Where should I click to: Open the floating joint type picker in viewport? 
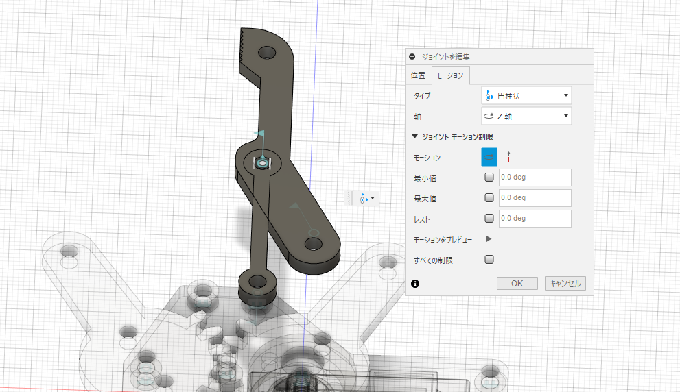click(x=367, y=199)
